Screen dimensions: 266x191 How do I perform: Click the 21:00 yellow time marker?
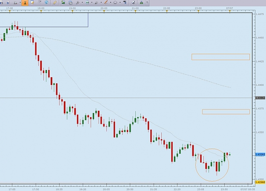coord(135,11)
